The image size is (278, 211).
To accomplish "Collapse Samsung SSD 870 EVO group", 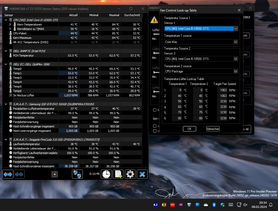I will 6,104.
